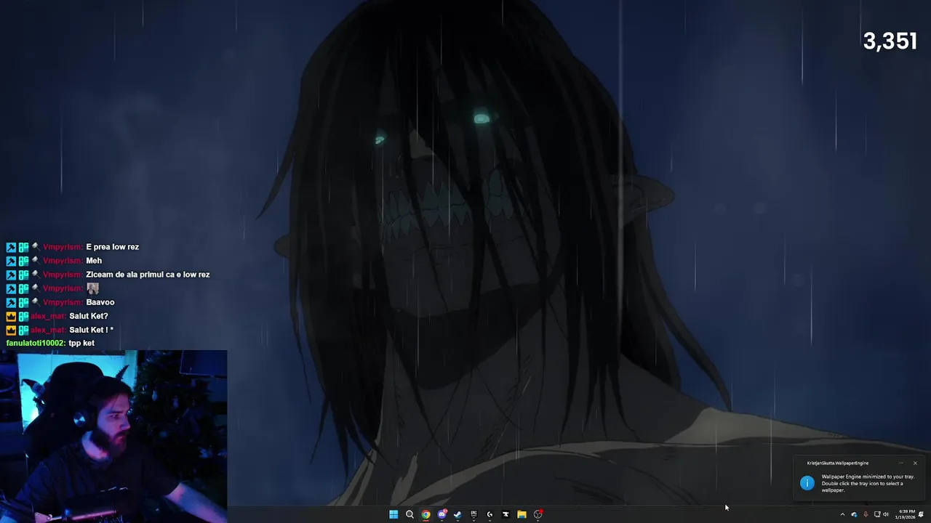This screenshot has width=931, height=523.
Task: Open taskbar Search
Action: coord(409,514)
